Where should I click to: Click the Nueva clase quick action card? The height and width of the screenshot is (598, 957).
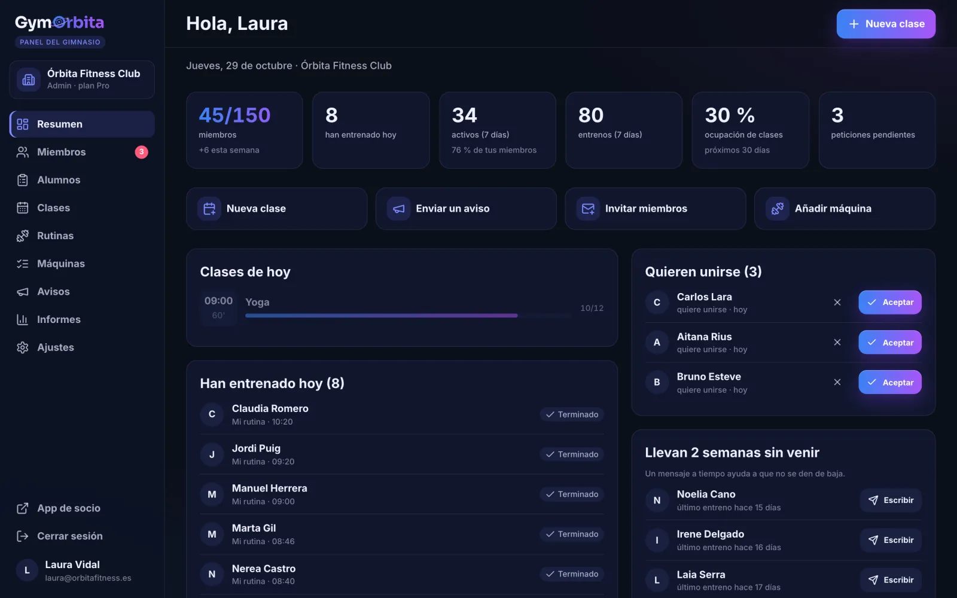pyautogui.click(x=276, y=209)
